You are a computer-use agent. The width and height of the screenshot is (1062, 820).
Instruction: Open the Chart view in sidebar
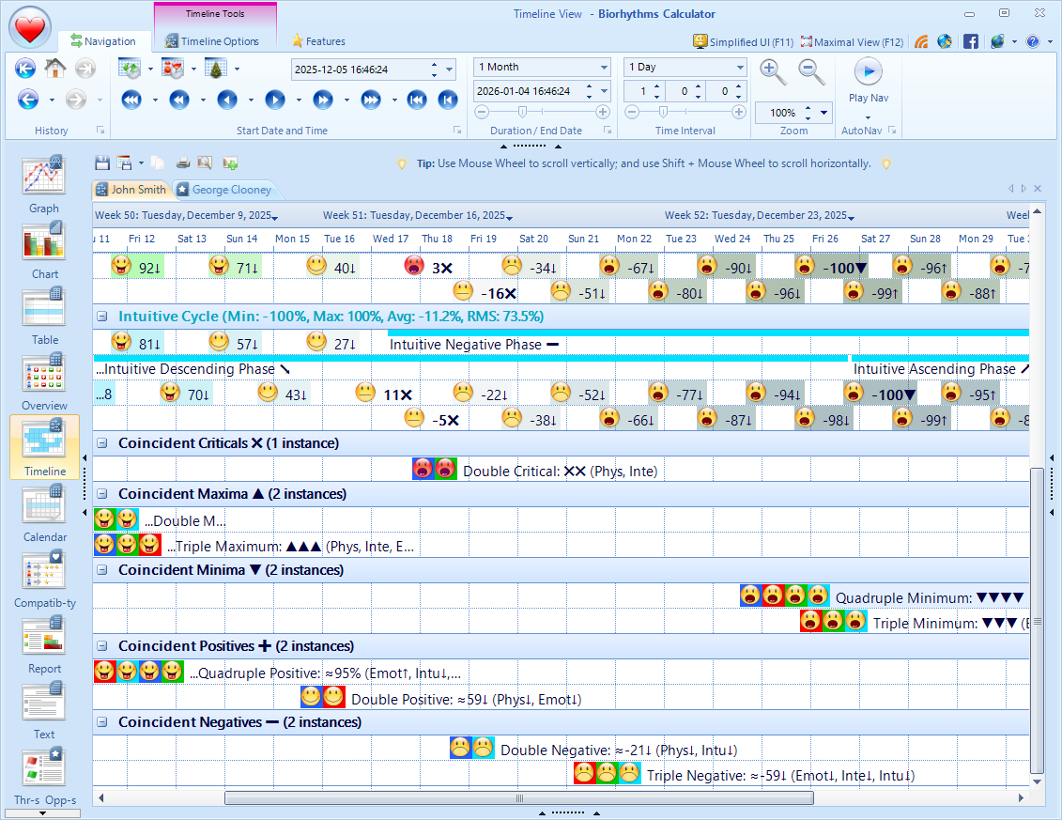43,250
